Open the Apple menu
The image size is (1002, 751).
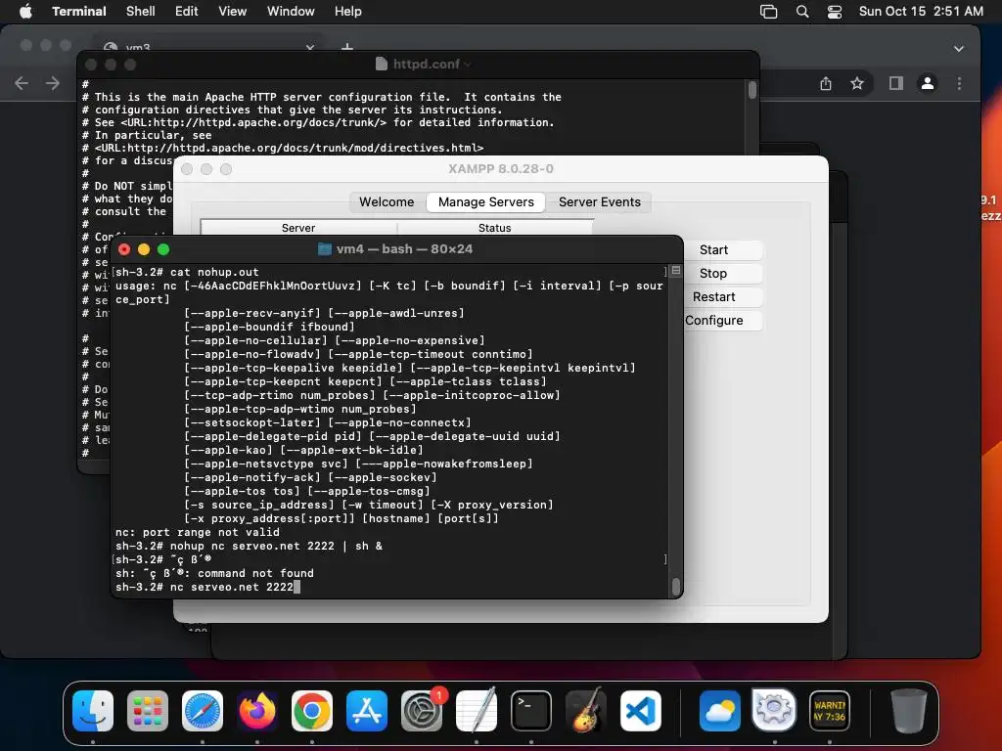click(25, 12)
